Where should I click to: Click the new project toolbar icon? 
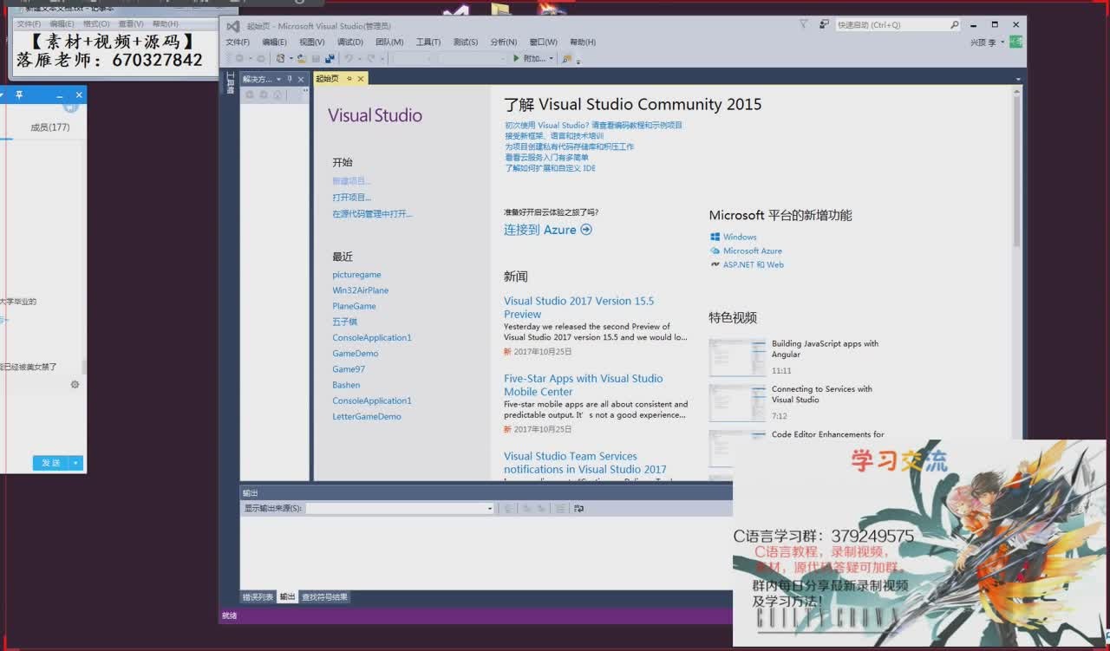280,58
